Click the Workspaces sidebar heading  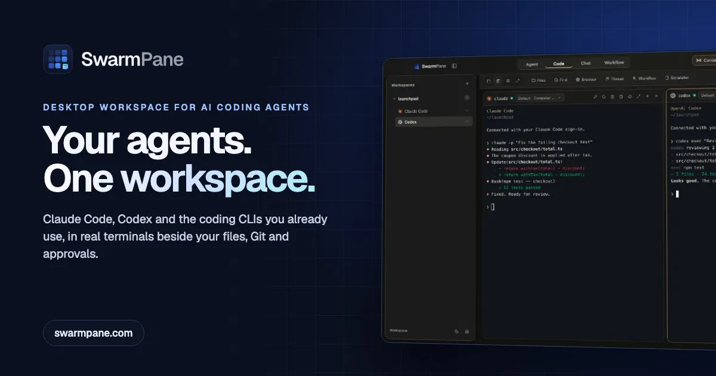403,85
